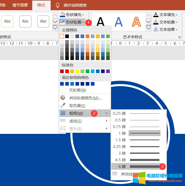Open the 艺术字样式 dialog launcher
This screenshot has width=185, height=186.
coord(179,37)
